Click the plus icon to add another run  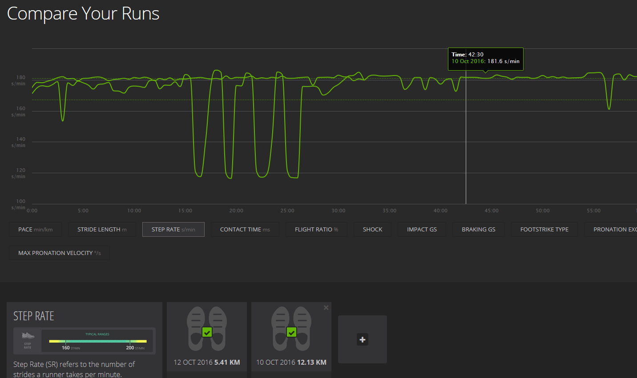click(362, 339)
